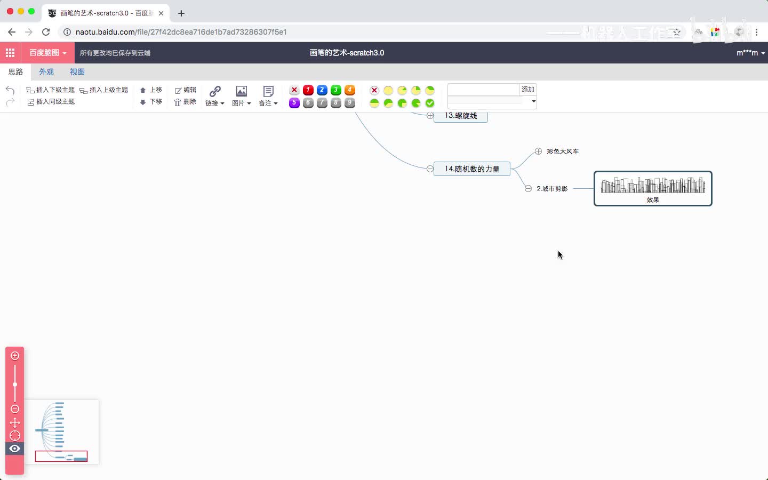Expand the 彩色大风车 node
The height and width of the screenshot is (480, 768).
coord(538,151)
